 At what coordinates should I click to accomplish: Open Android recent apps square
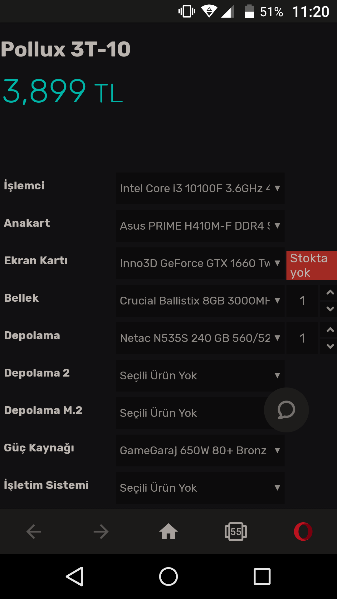click(x=262, y=576)
